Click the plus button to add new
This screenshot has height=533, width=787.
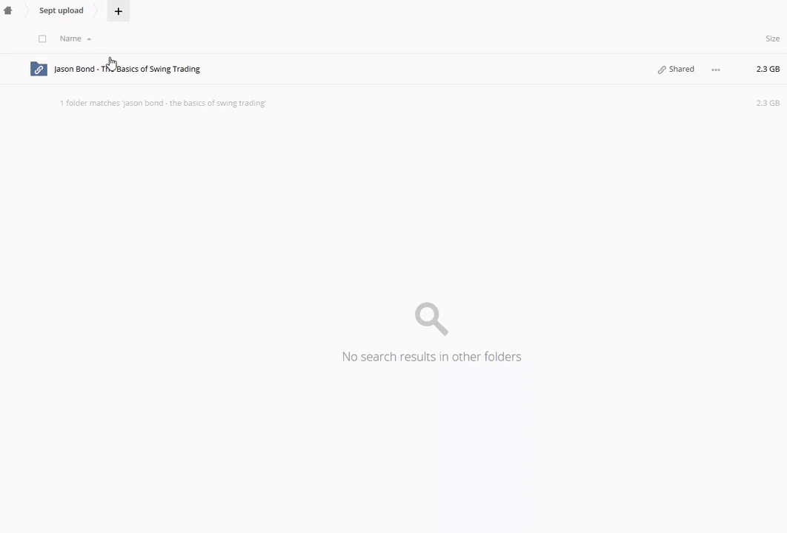118,11
